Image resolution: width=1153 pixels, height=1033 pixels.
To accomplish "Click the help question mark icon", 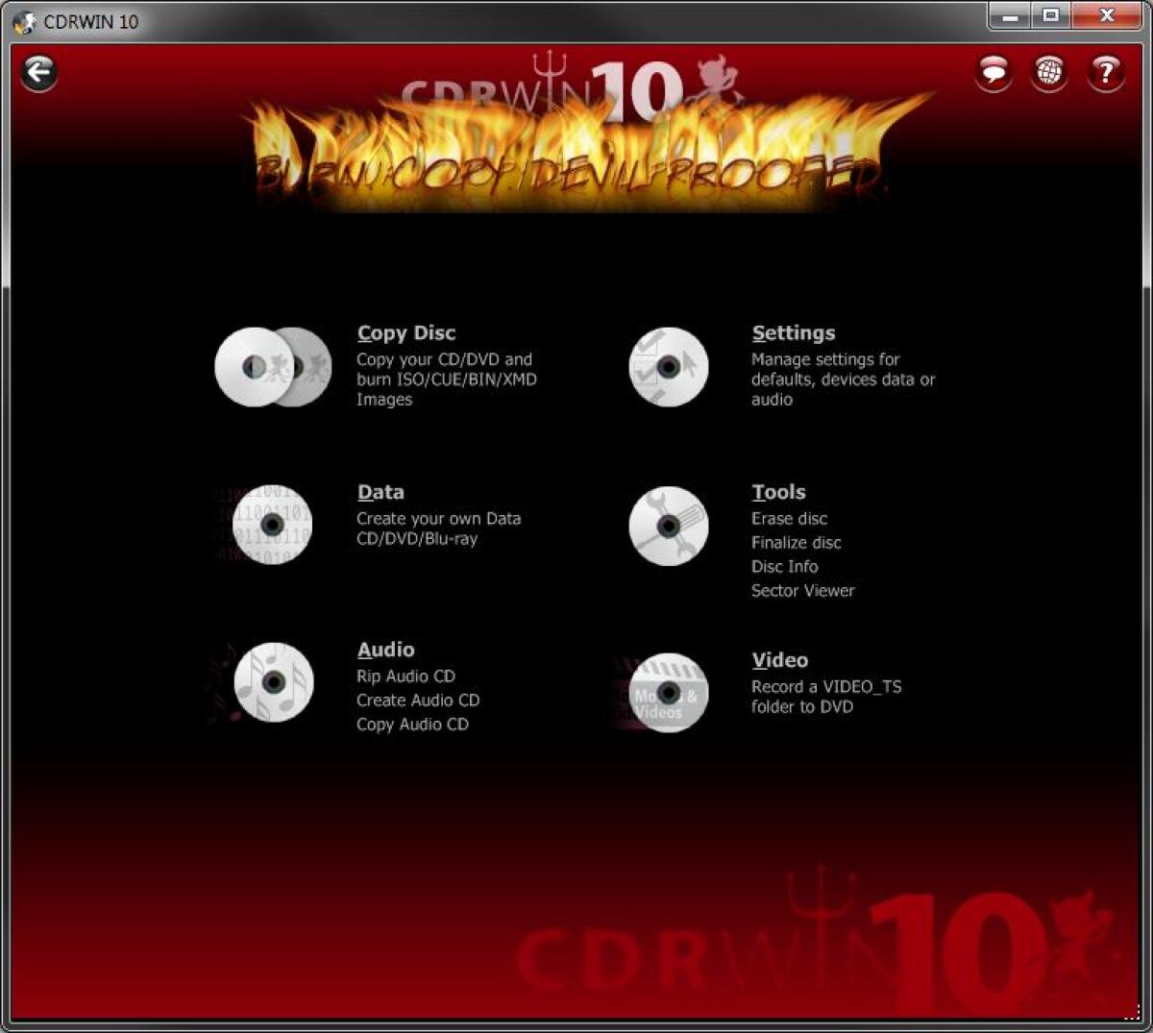I will (1105, 74).
